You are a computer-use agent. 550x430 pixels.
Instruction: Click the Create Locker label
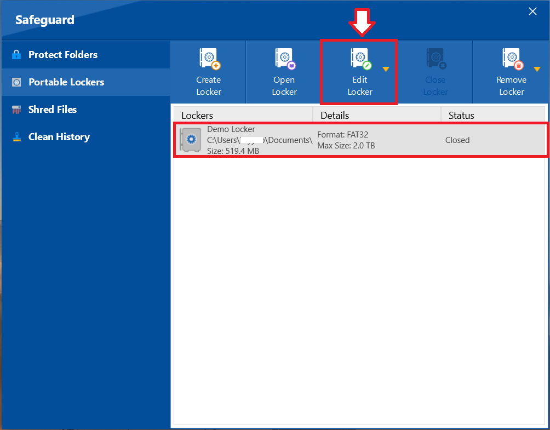209,86
